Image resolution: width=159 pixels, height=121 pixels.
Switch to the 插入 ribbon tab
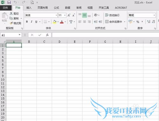point(29,8)
